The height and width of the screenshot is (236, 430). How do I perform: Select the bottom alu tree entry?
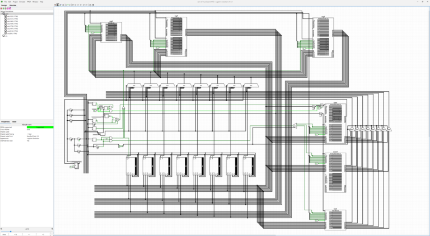(x=6, y=36)
